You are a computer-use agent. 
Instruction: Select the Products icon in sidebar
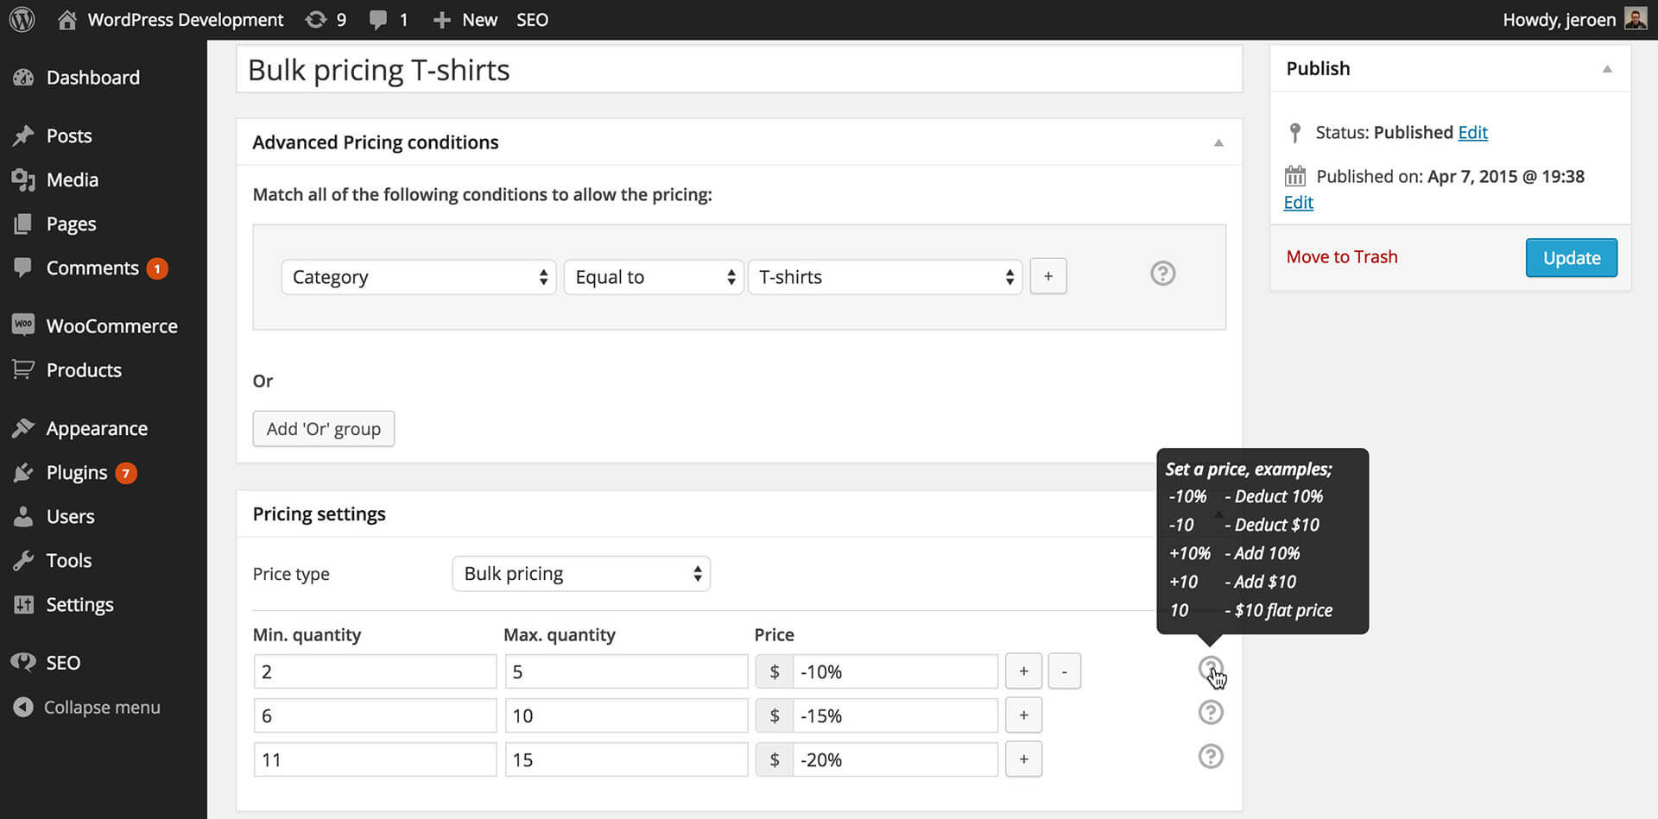23,369
